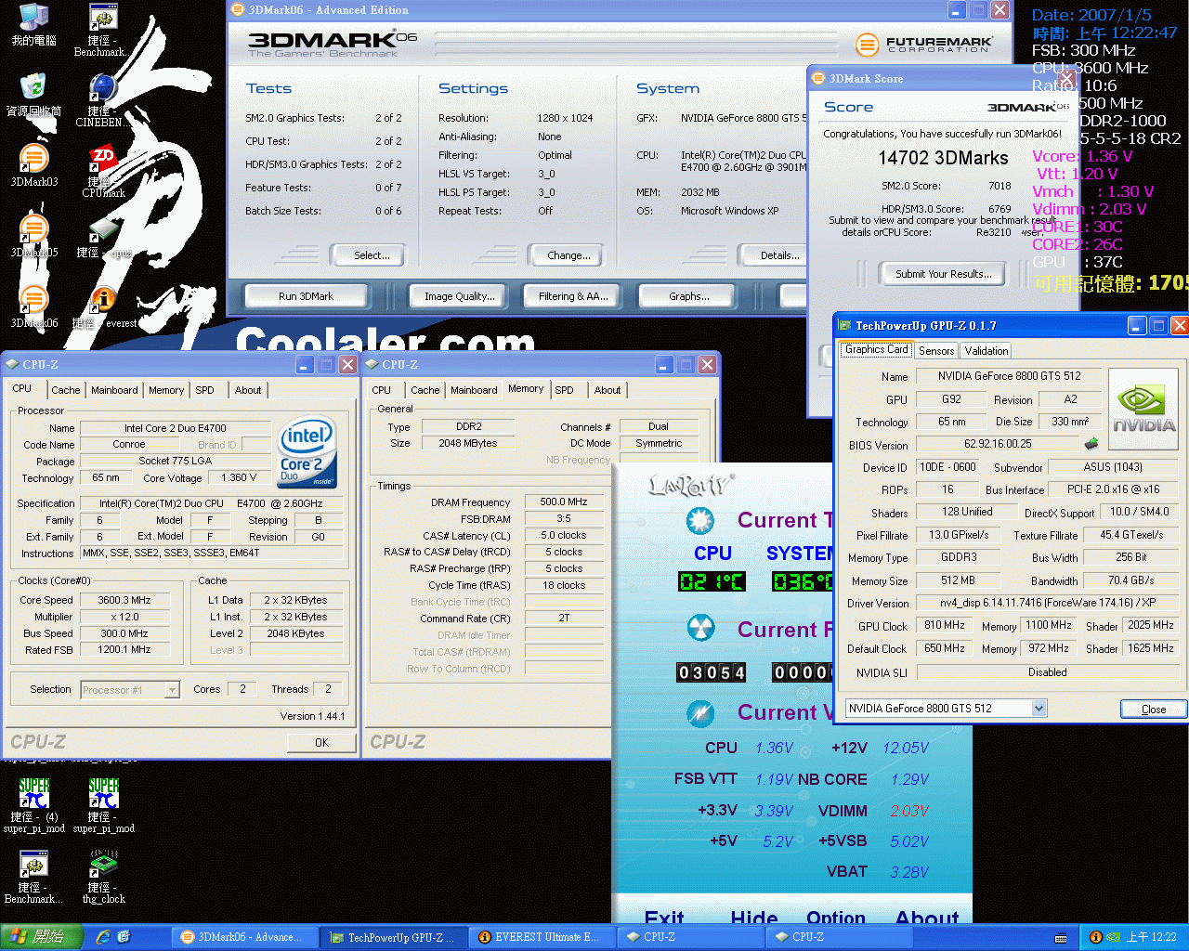Switch to 3DMark06 taskbar button
The width and height of the screenshot is (1189, 951).
coord(244,937)
